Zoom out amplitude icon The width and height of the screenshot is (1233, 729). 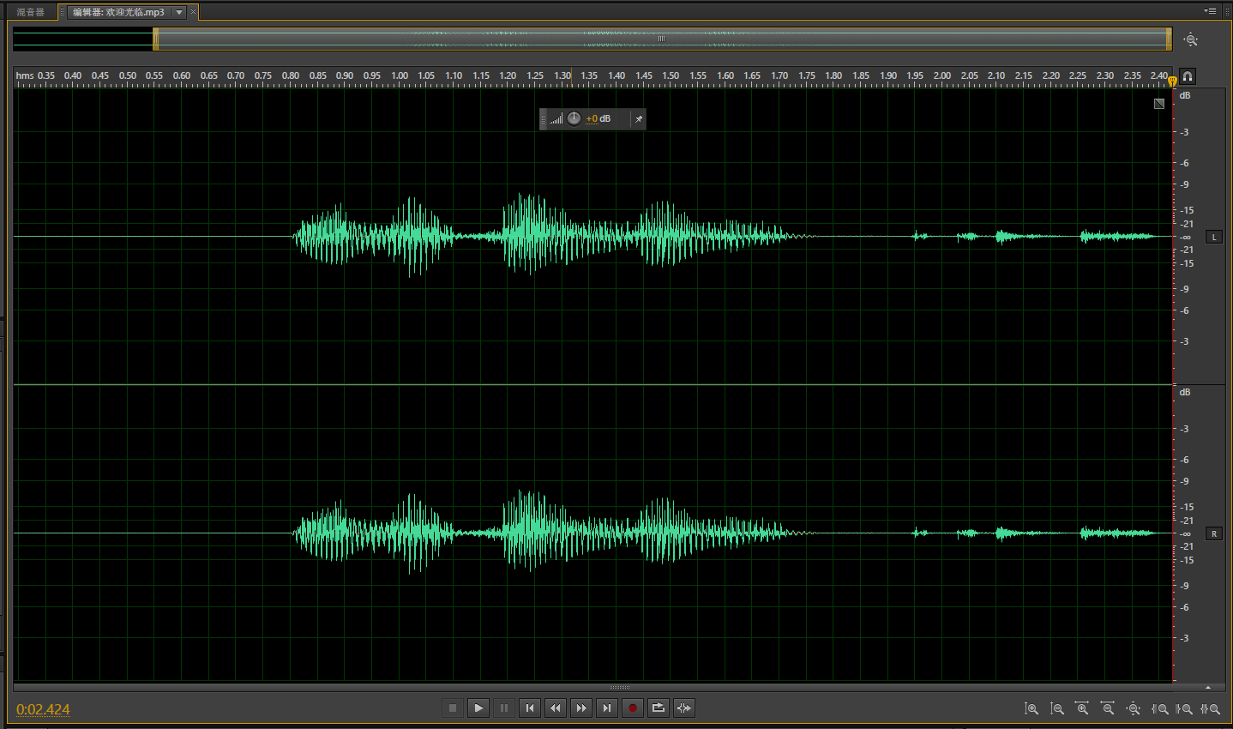tap(1057, 708)
